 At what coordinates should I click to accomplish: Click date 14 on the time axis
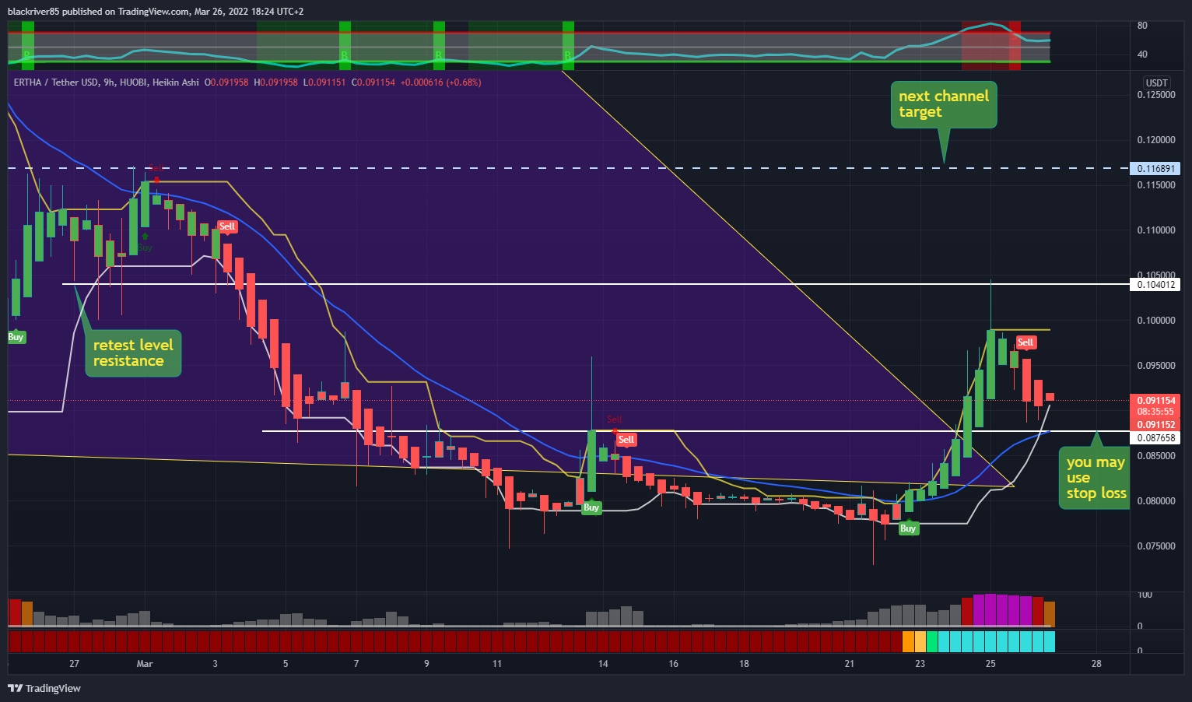pos(603,664)
